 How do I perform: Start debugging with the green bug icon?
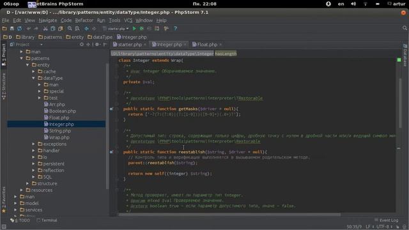(x=142, y=29)
